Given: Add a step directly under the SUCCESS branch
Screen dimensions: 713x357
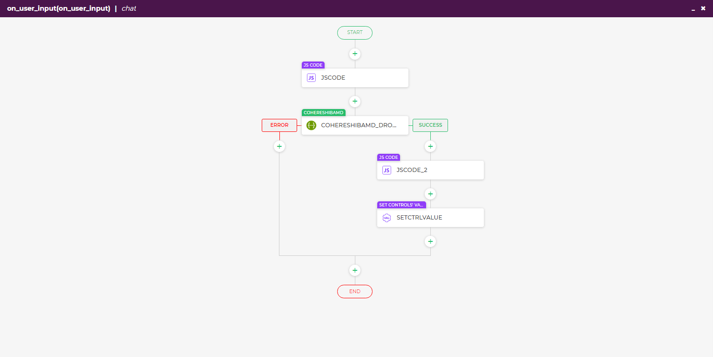Looking at the screenshot, I should point(430,146).
